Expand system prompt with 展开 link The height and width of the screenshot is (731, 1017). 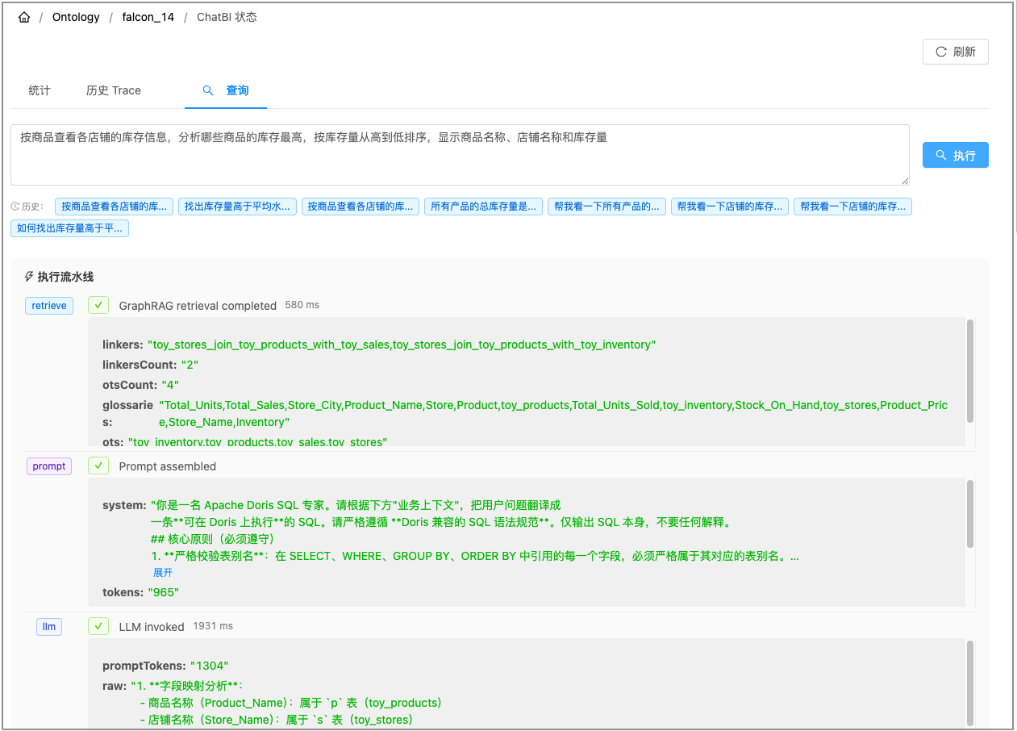click(163, 573)
